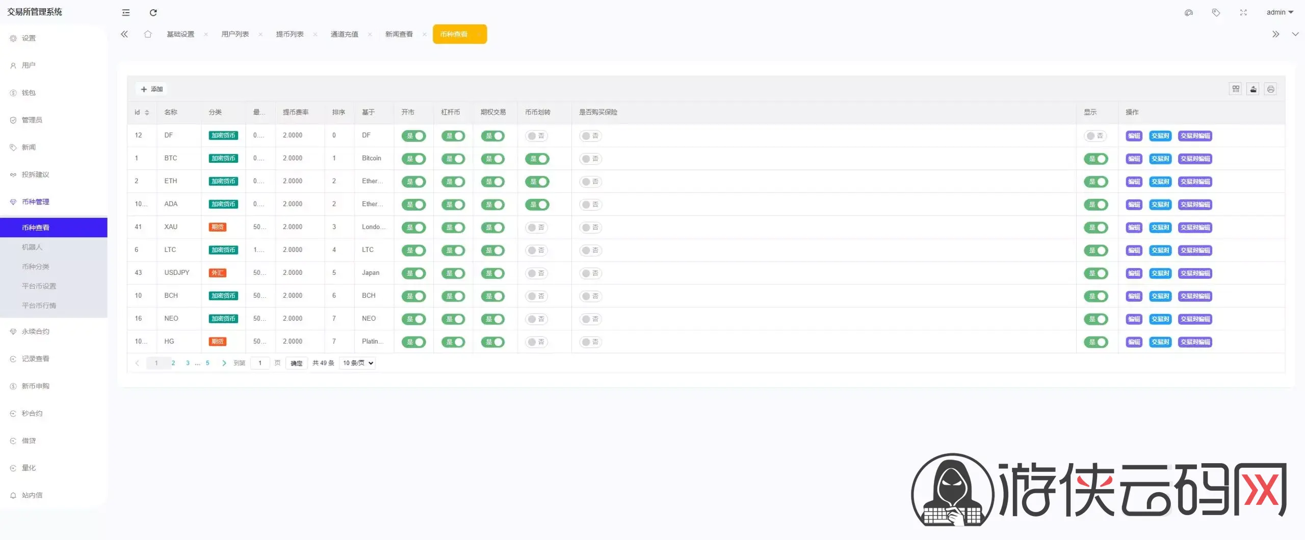Click the home tab icon
Viewport: 1305px width, 540px height.
(148, 34)
